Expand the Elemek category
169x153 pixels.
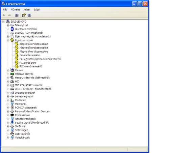point(8,70)
